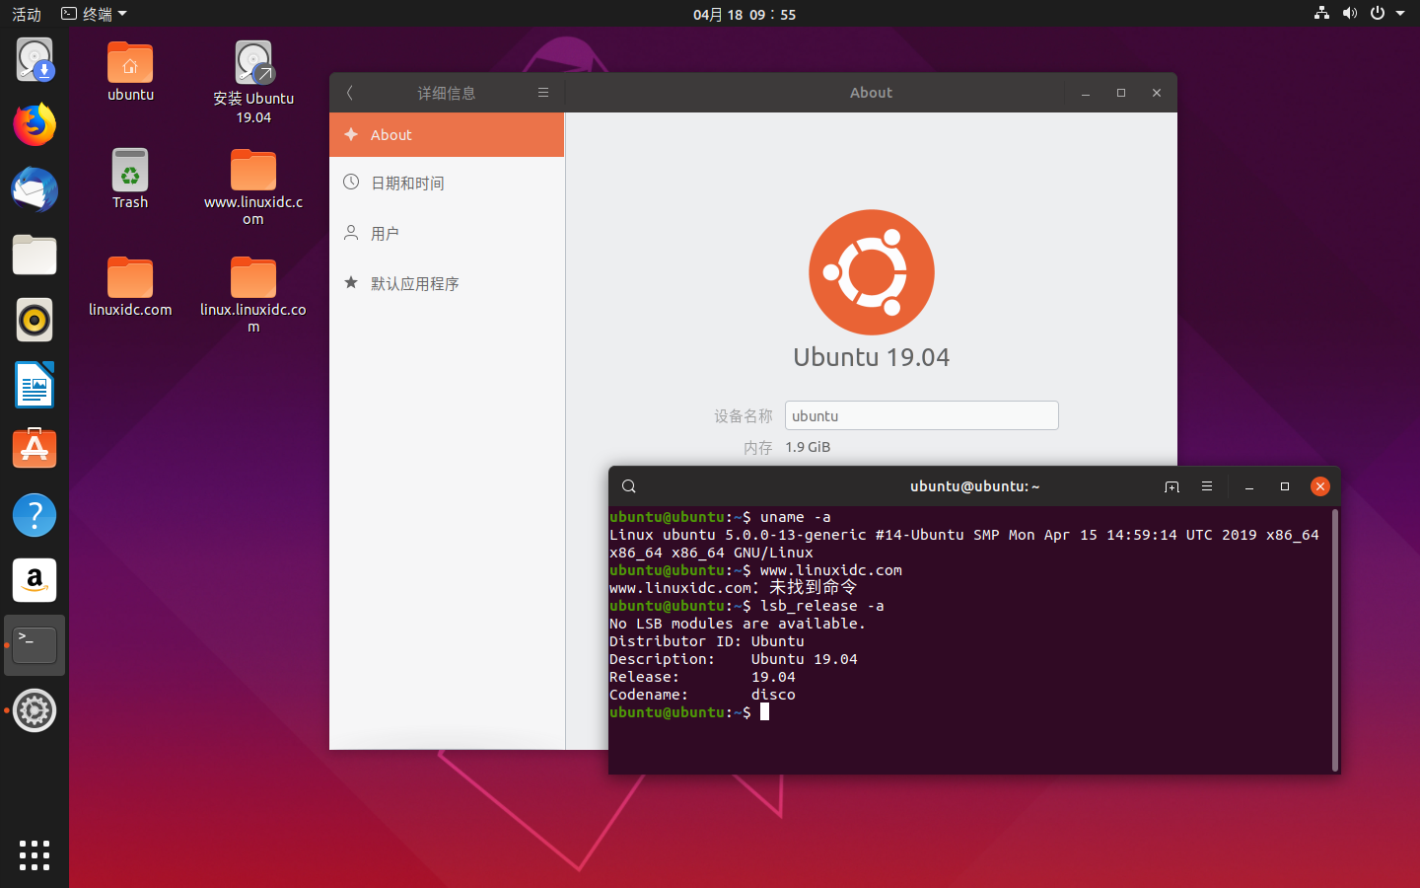The height and width of the screenshot is (888, 1420).
Task: Select 默认应用程序 in the Settings sidebar
Action: point(447,284)
